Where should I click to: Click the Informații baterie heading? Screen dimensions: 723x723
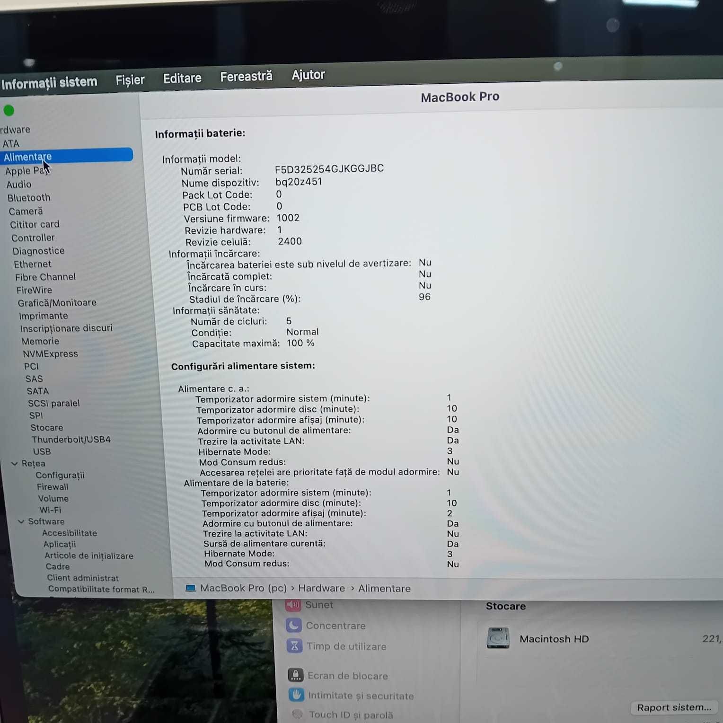pos(200,134)
